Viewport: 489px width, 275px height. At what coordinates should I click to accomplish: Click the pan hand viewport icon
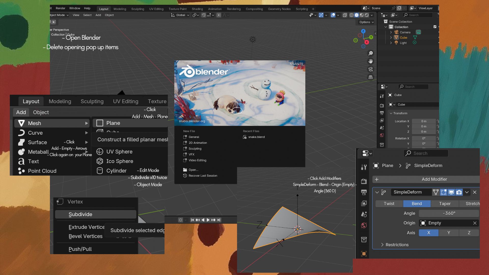[371, 61]
